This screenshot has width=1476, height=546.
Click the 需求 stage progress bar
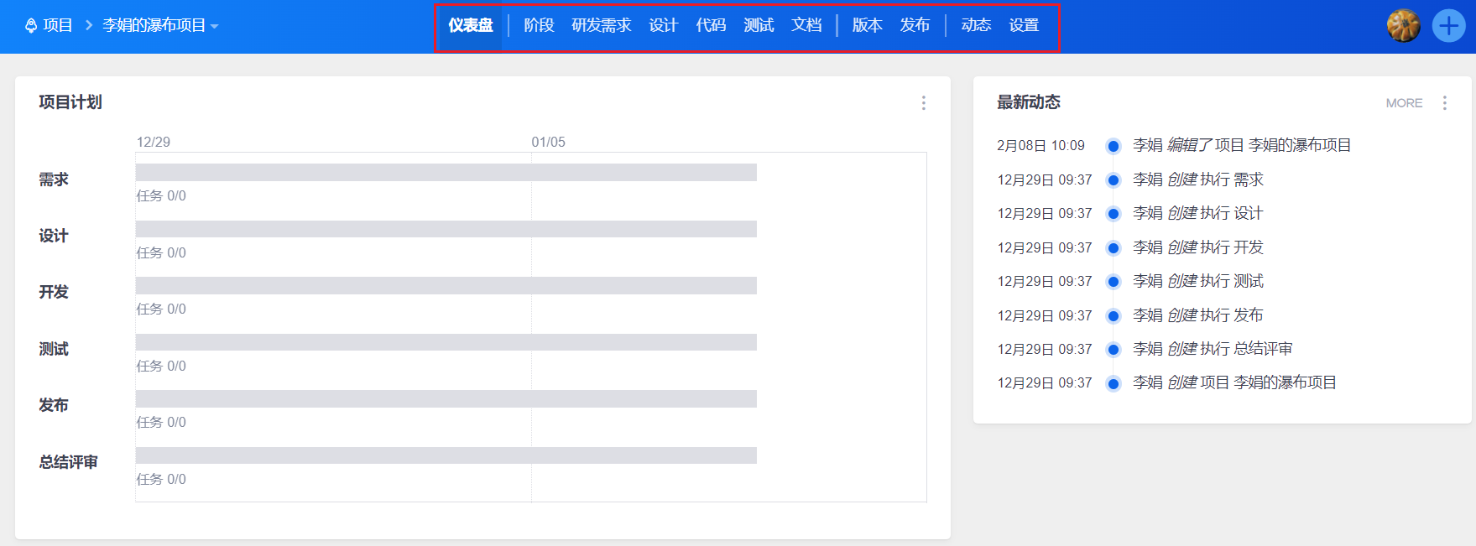point(446,173)
